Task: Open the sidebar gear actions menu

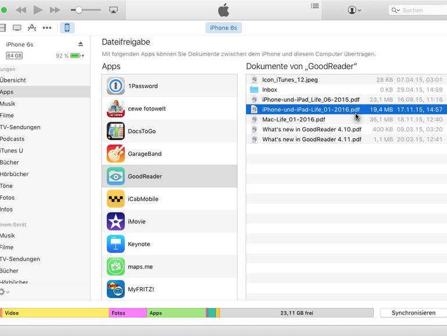Action: (4, 292)
